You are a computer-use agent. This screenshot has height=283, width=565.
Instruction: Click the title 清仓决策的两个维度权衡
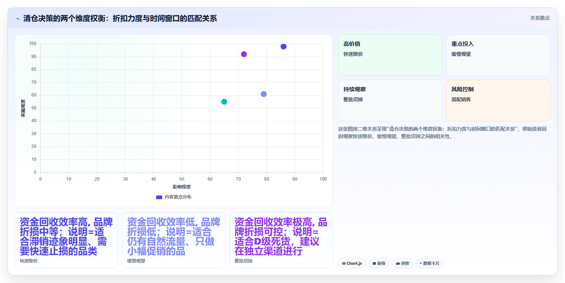coord(120,19)
